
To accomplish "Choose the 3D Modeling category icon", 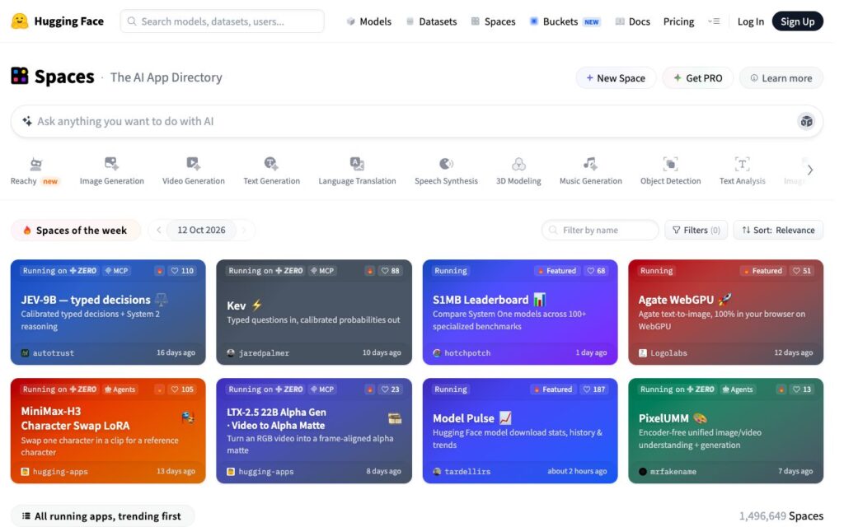I will coord(518,164).
